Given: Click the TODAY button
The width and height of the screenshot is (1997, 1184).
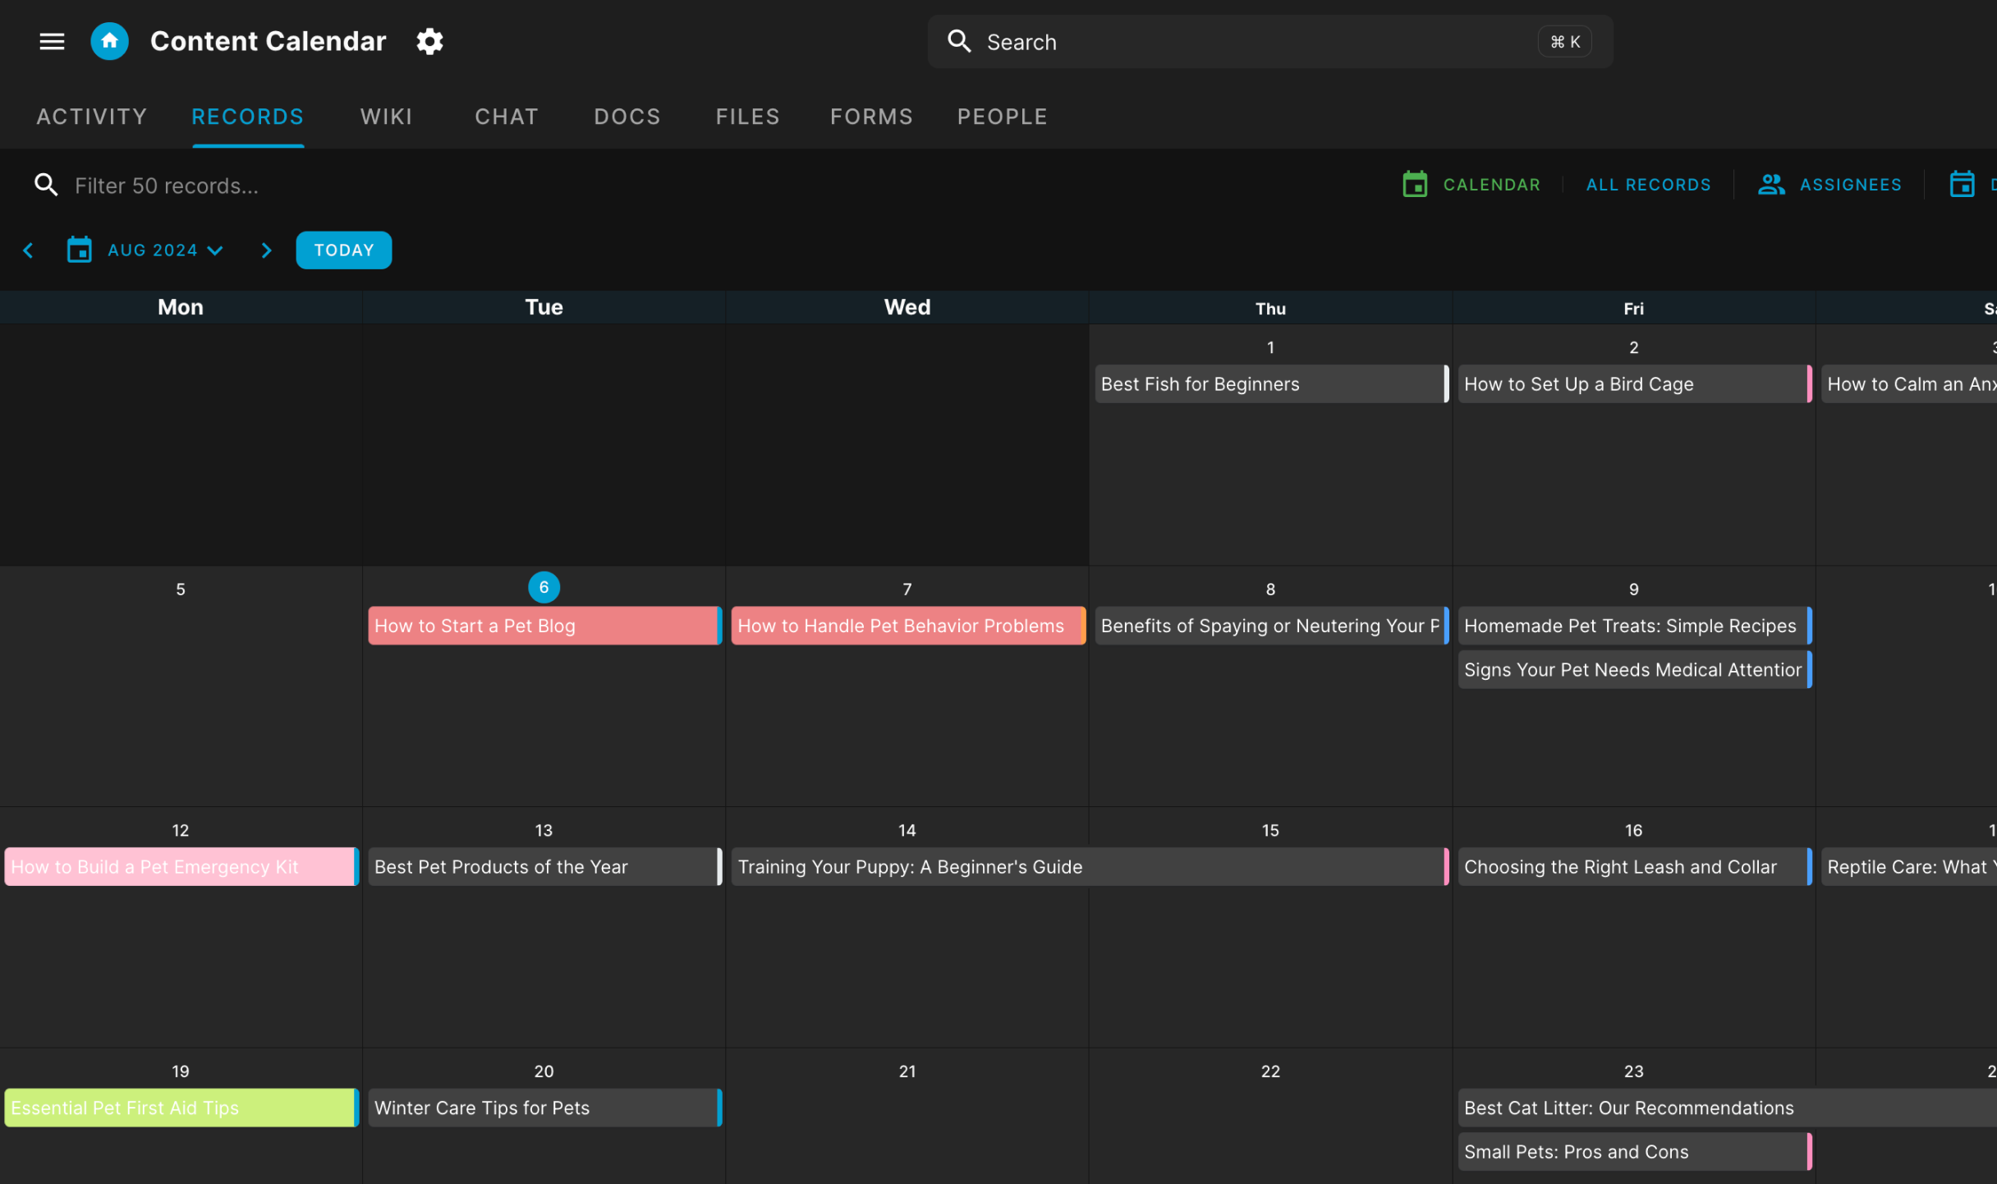Looking at the screenshot, I should coord(342,250).
